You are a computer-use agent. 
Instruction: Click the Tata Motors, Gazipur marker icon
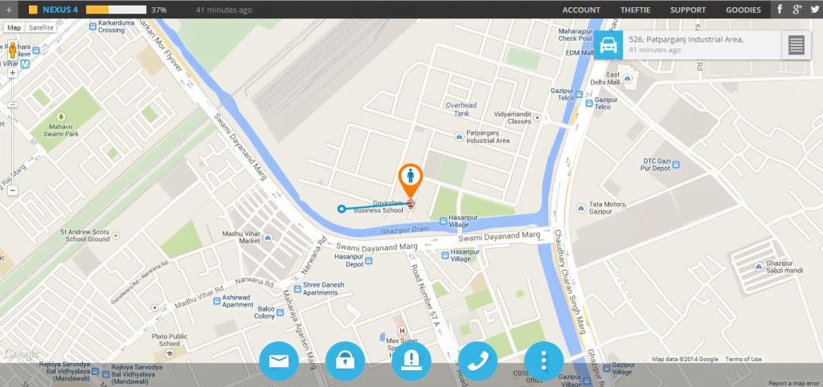coord(581,208)
